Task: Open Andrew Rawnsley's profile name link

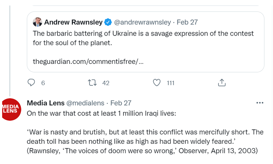Action: (x=74, y=22)
